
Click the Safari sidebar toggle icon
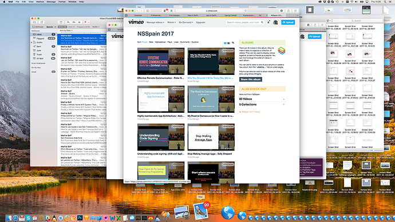click(148, 11)
